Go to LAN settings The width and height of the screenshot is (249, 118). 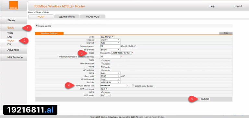click(10, 37)
